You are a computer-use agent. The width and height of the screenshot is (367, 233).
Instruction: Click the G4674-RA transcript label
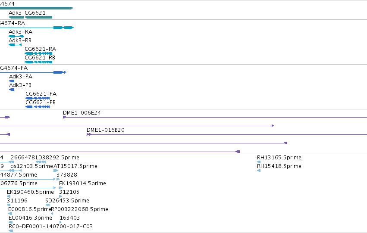click(13, 23)
